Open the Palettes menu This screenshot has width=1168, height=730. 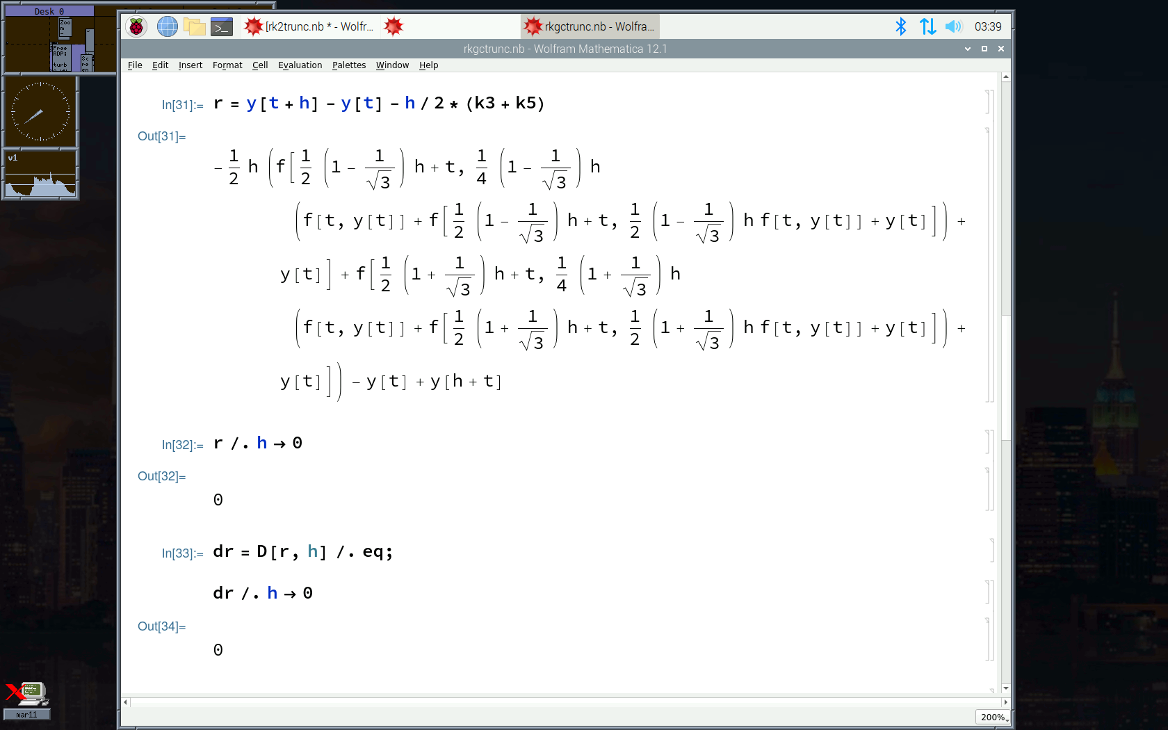[348, 65]
